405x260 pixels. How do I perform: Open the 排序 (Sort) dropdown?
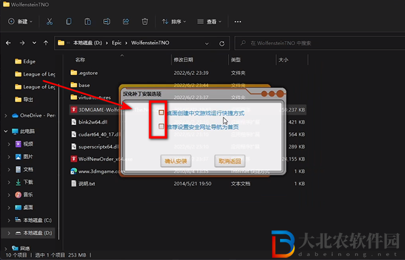click(174, 22)
